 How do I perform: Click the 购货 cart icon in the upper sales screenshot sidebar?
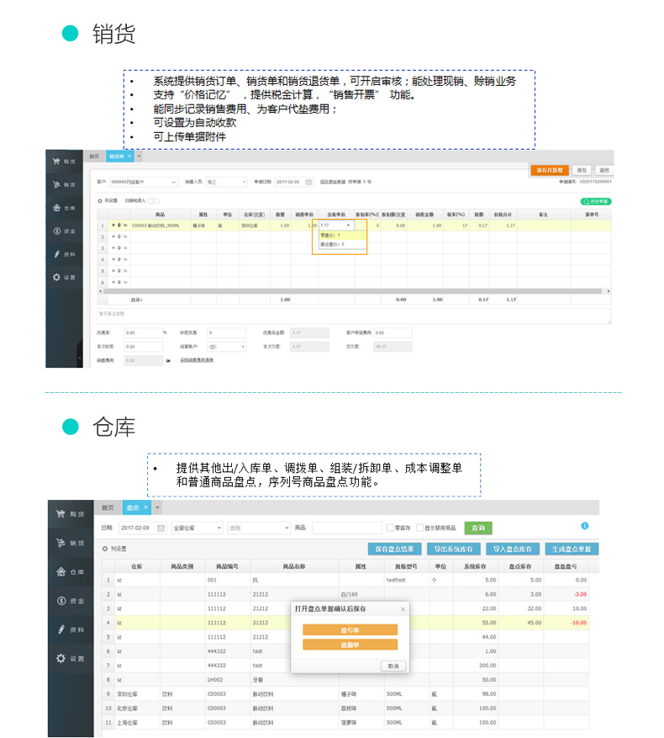coord(56,162)
